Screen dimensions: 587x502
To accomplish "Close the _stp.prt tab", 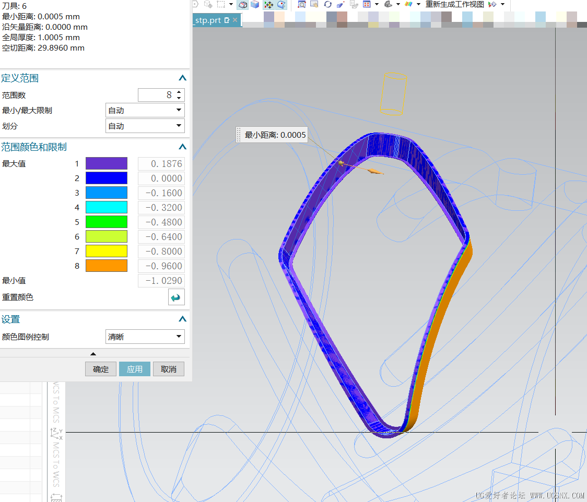I will click(235, 20).
